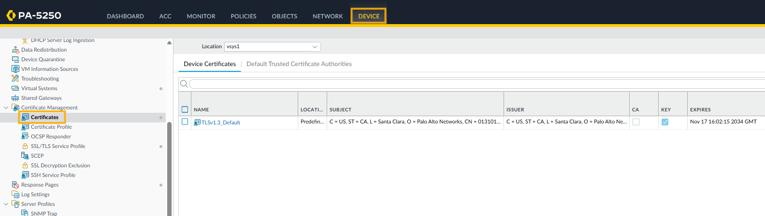Image resolution: width=765 pixels, height=216 pixels.
Task: Toggle the select-all checkbox in table header
Action: [185, 109]
